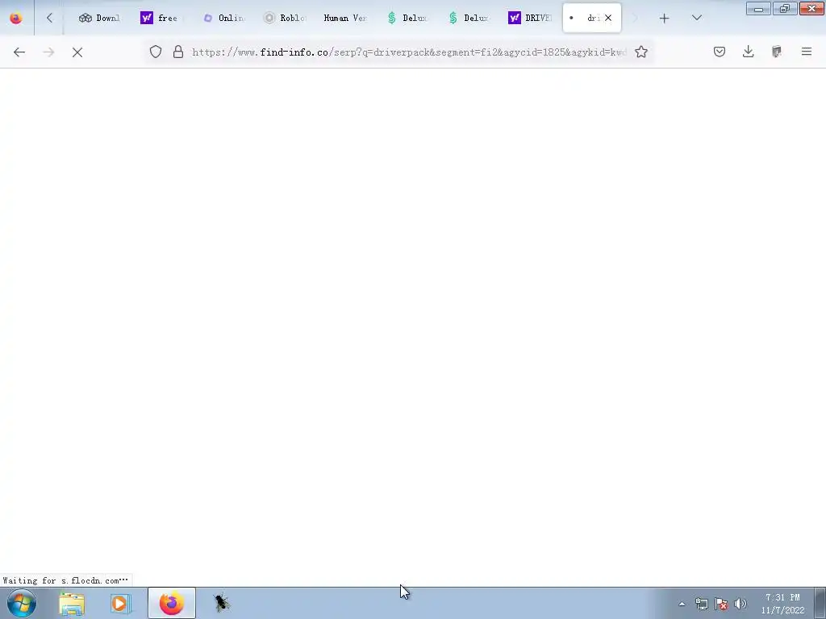Stop loading the current page
The width and height of the screenshot is (826, 619).
(x=77, y=52)
